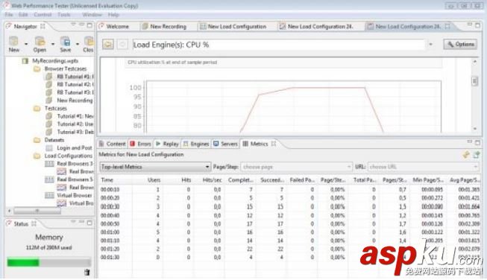Image resolution: width=487 pixels, height=280 pixels.
Task: Select MyRecordings.wpts in the Navigator tree
Action: tap(55, 61)
